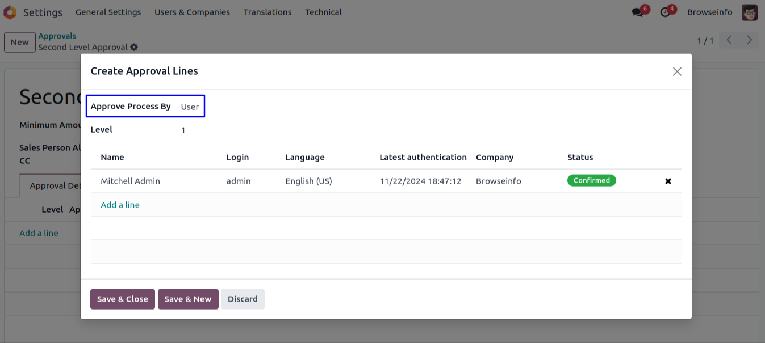Click the gear icon beside Second Level Approval

(134, 47)
